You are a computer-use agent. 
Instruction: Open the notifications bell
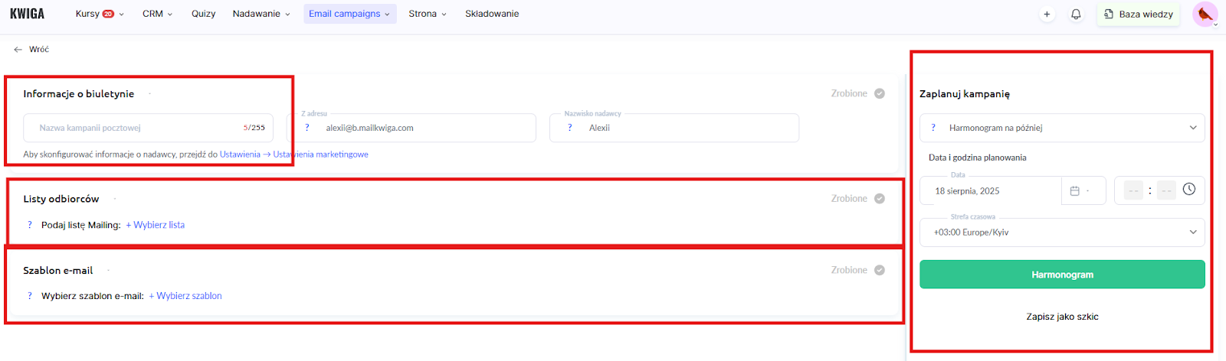(x=1076, y=14)
